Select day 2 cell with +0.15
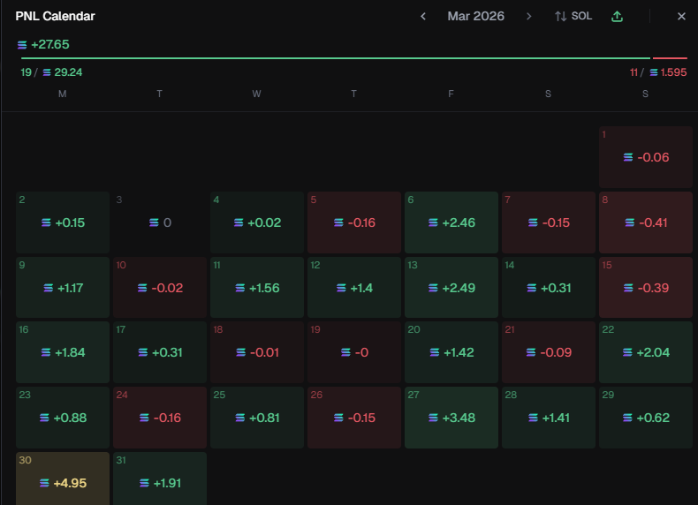The image size is (698, 505). tap(63, 222)
